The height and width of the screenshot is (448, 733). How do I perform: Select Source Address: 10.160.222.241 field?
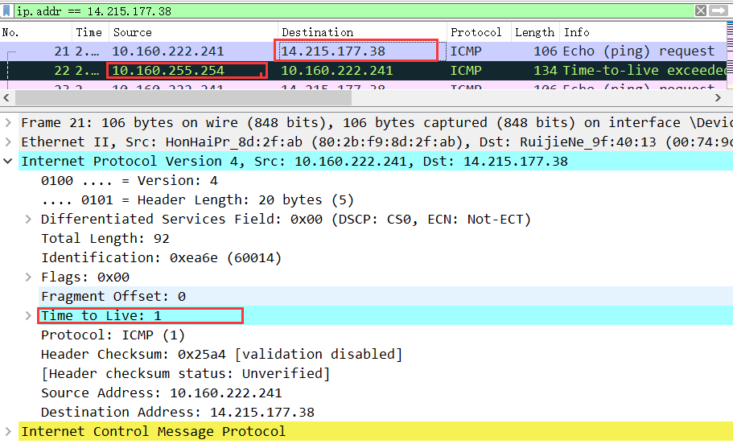pos(161,393)
